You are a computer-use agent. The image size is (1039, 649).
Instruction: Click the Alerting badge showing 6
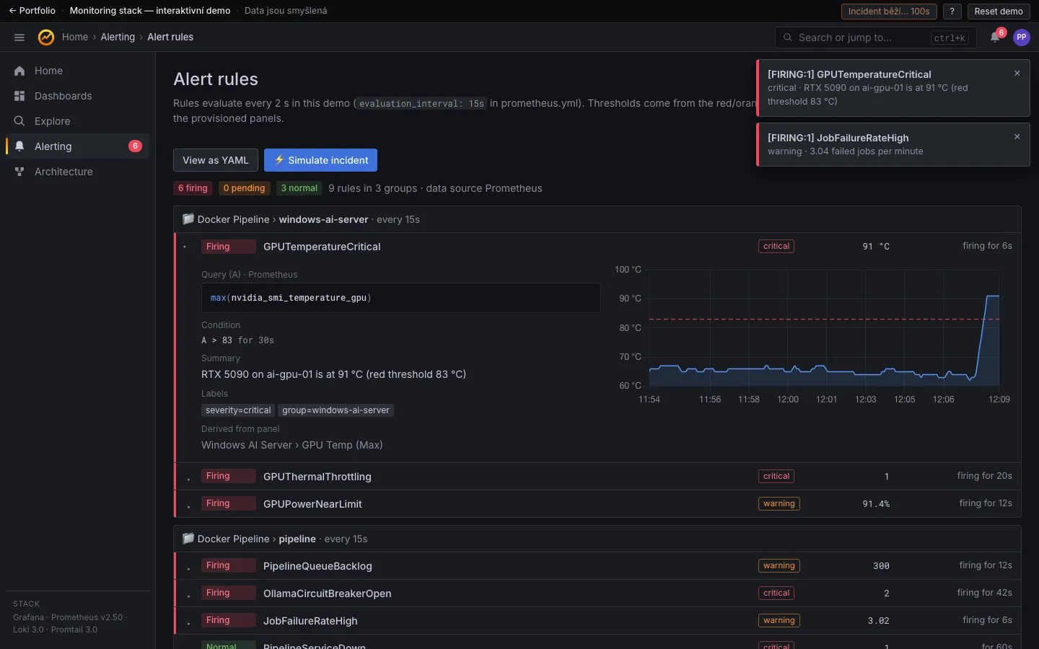pos(135,146)
